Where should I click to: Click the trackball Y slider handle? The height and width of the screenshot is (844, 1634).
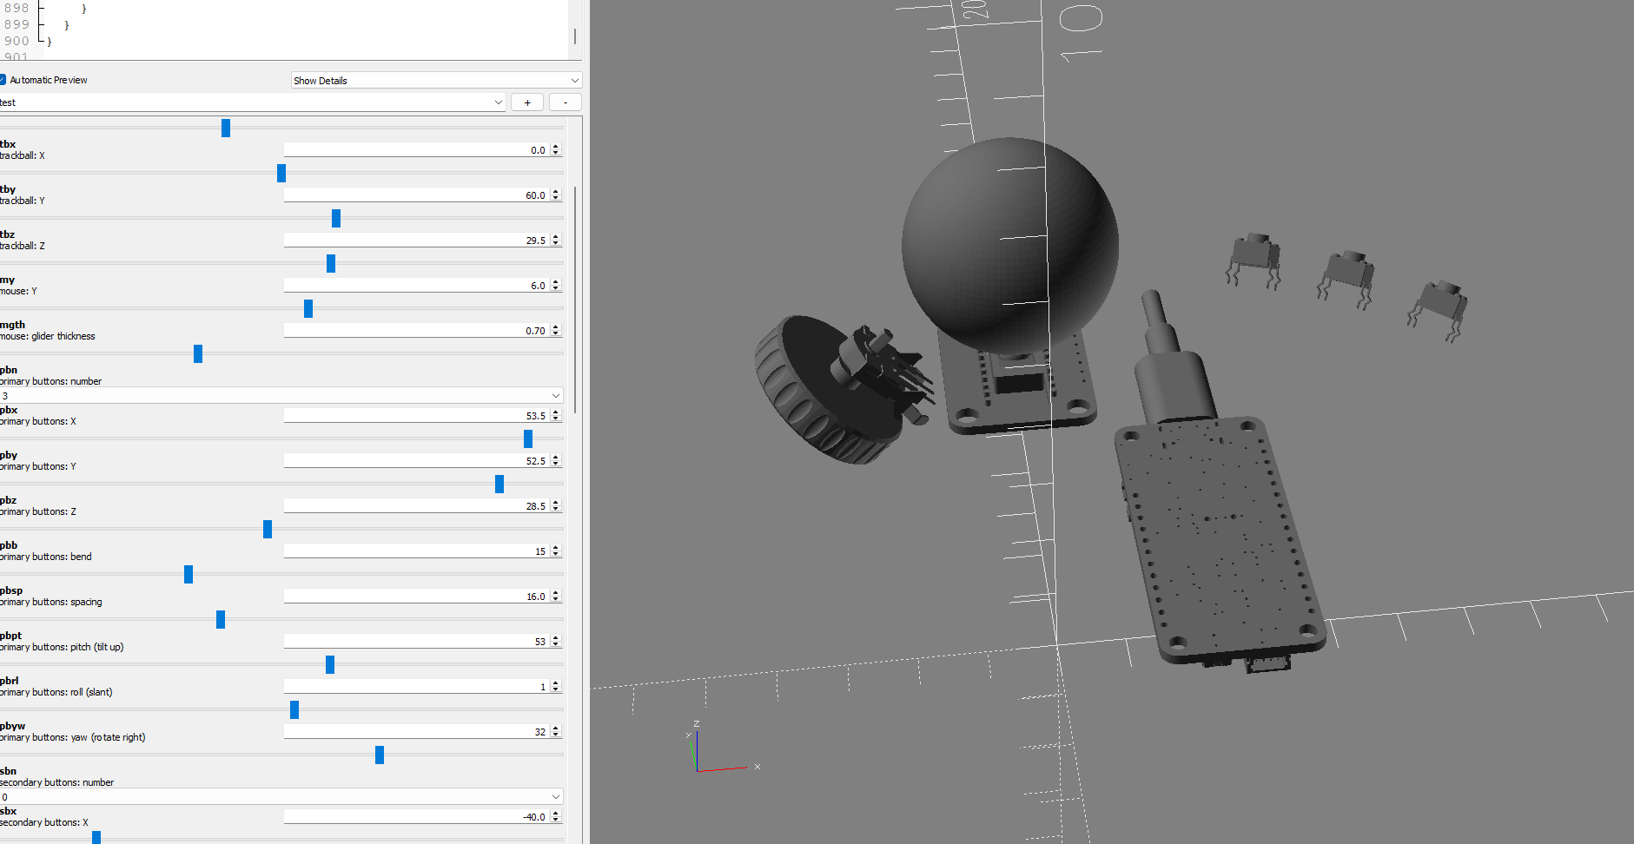tap(336, 218)
